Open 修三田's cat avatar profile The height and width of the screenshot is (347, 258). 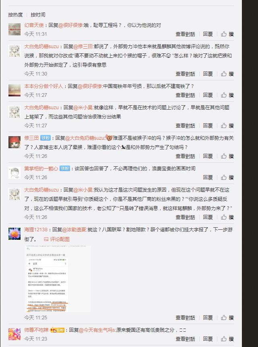point(14,142)
